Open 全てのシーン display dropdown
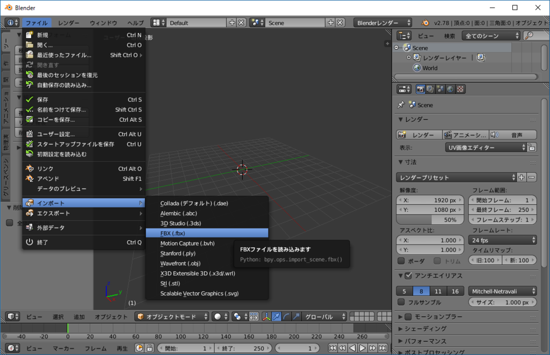 coord(491,36)
